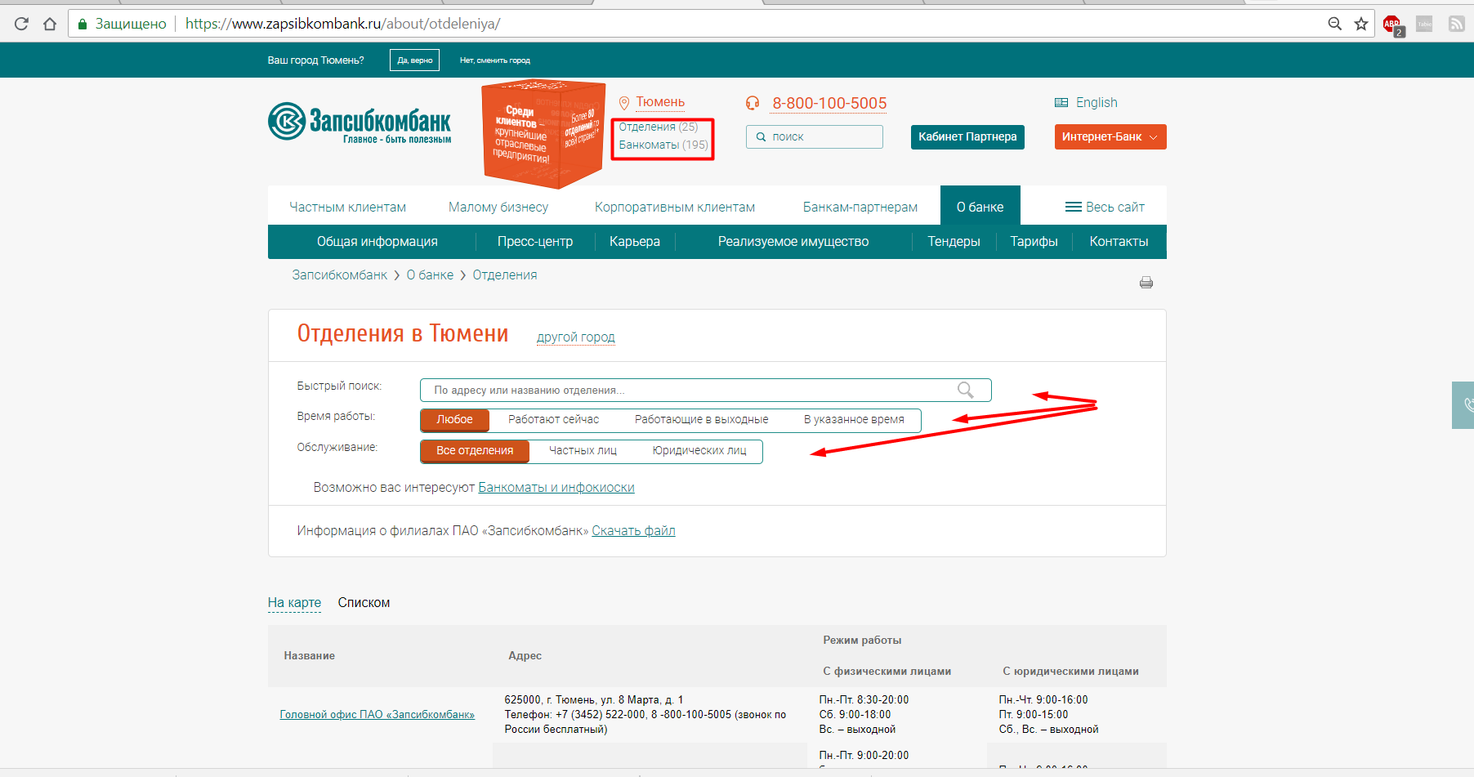Open the zoom magnifier icon in address bar
This screenshot has height=777, width=1474.
(1335, 24)
